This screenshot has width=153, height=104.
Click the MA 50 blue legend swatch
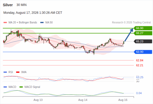point(42,23)
